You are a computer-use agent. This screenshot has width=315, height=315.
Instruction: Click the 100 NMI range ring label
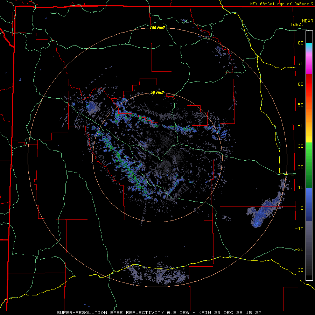click(157, 28)
